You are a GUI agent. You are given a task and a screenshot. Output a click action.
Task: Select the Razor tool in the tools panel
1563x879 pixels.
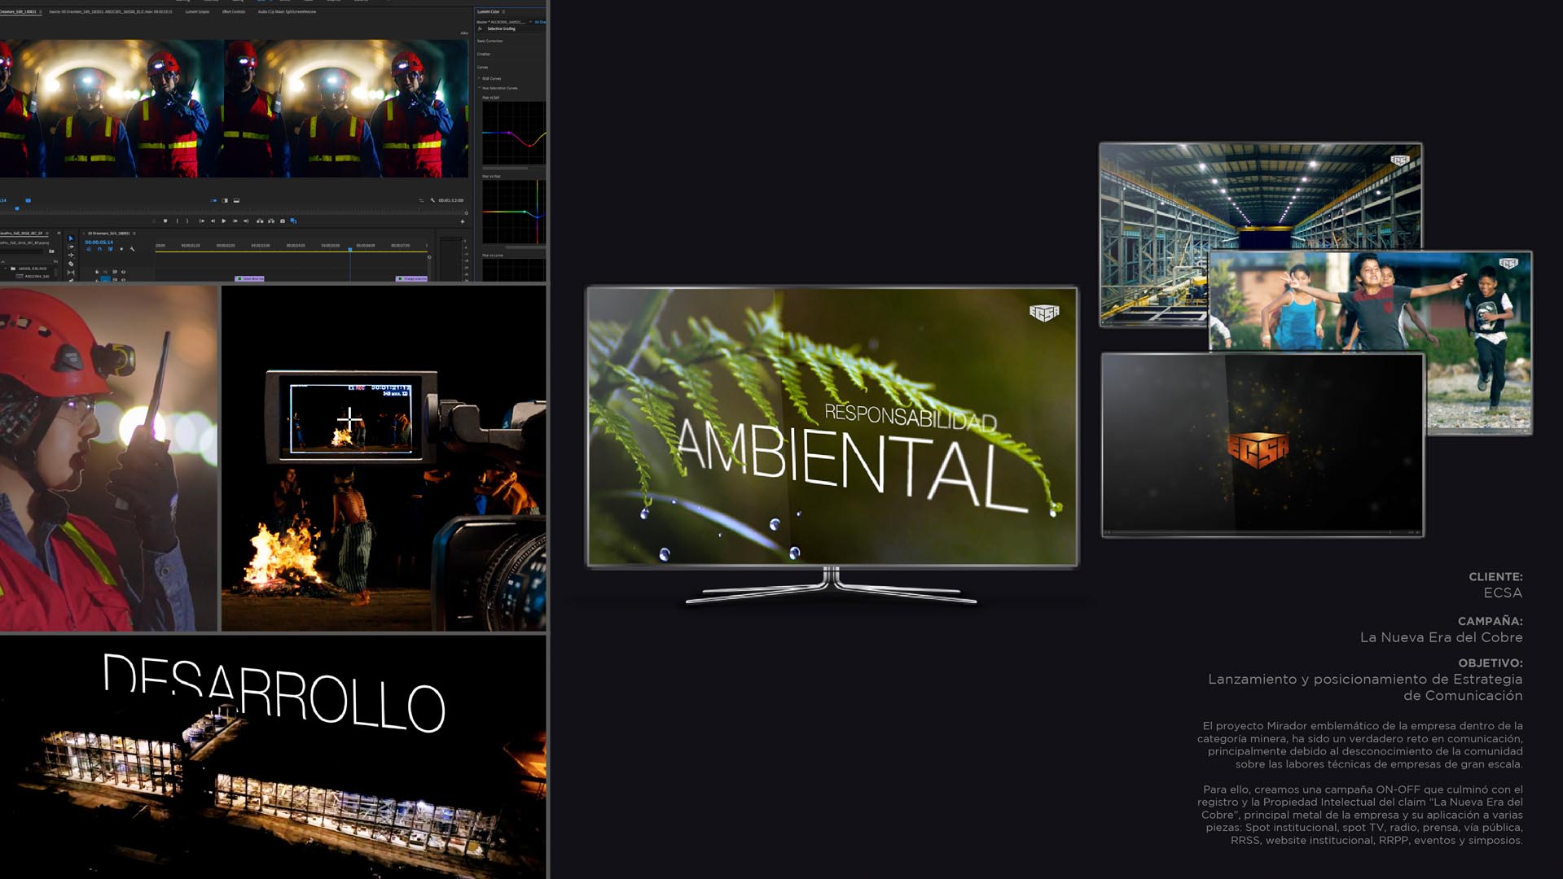[71, 264]
